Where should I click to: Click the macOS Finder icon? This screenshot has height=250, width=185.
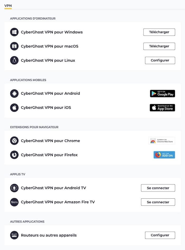tap(14, 46)
